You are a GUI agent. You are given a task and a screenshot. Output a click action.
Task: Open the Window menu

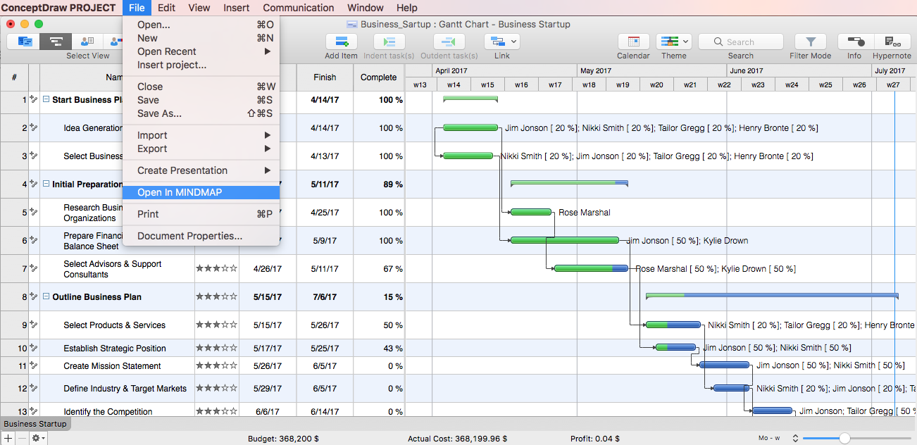pos(366,8)
